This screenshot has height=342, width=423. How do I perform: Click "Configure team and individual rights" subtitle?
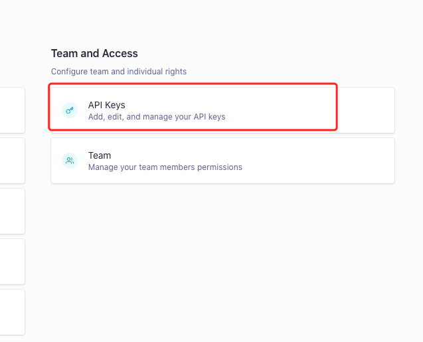(x=119, y=71)
